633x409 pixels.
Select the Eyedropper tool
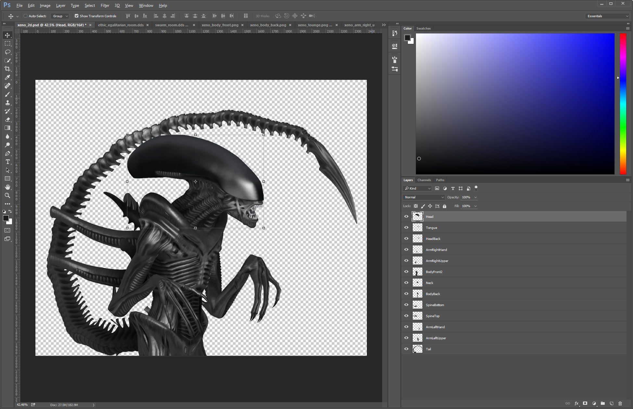(x=7, y=77)
